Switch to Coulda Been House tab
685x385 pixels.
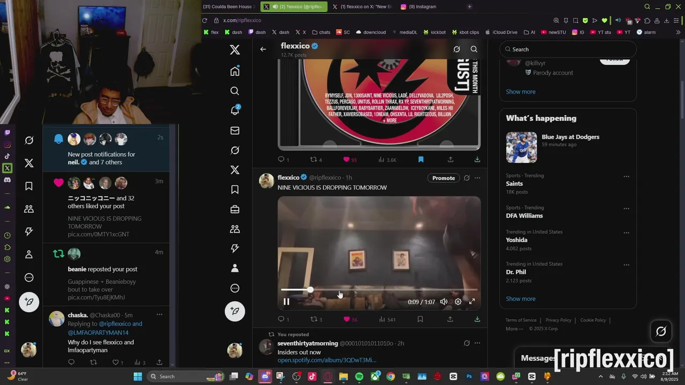click(x=228, y=6)
